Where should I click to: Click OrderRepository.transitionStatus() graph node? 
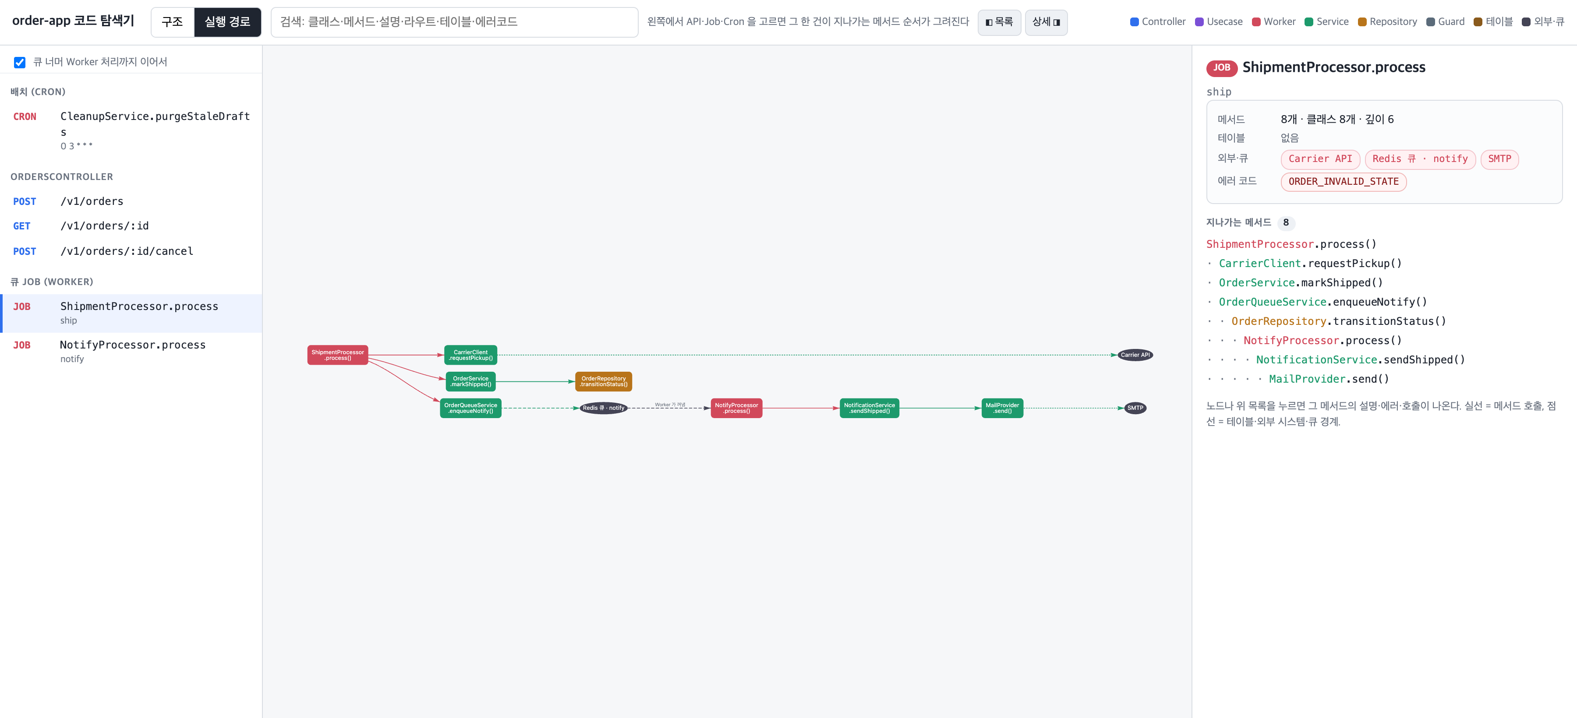pos(604,382)
